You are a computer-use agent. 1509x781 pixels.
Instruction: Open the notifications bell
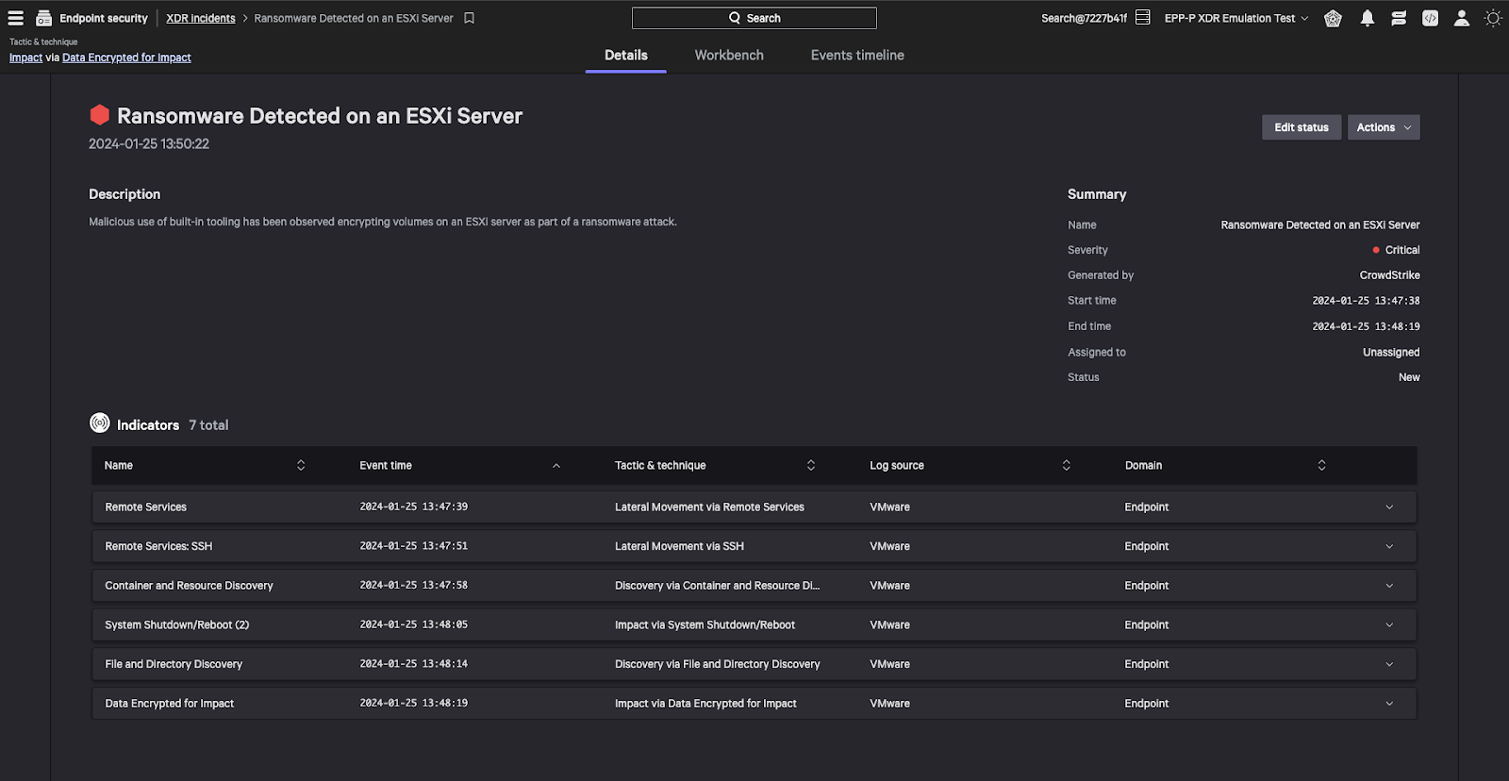pyautogui.click(x=1368, y=18)
